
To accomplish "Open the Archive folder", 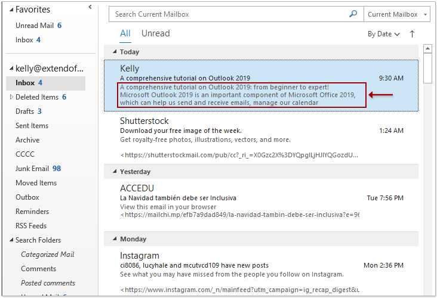I will 27,140.
